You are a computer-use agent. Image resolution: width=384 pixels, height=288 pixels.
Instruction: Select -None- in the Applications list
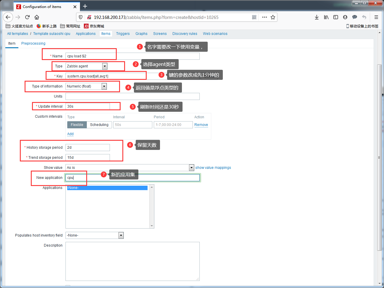pos(107,188)
